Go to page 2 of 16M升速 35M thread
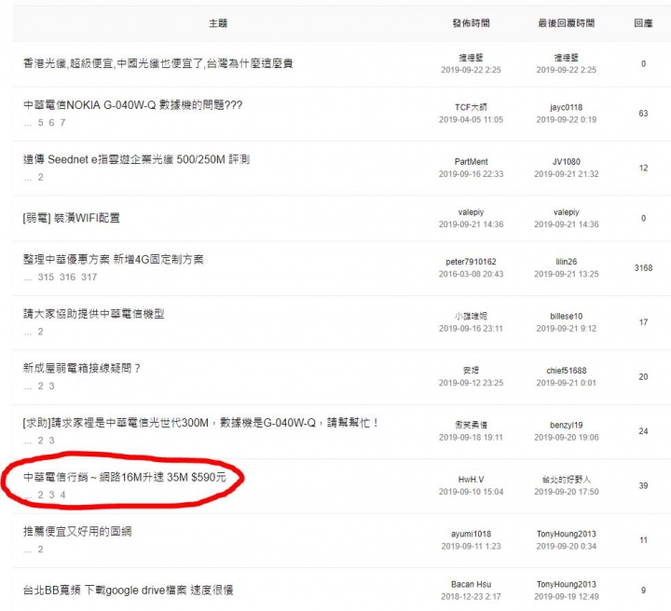 (x=40, y=495)
